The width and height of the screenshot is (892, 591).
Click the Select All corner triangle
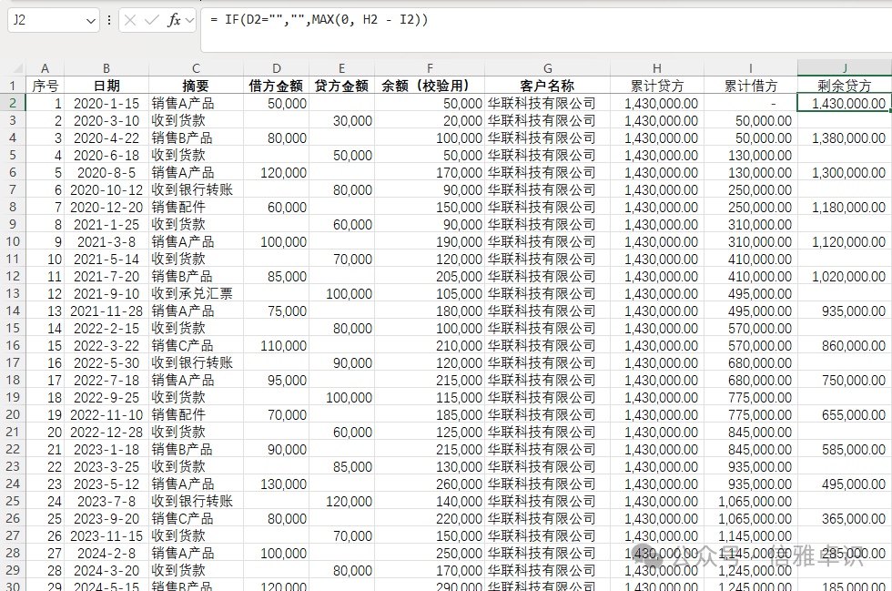(17, 69)
